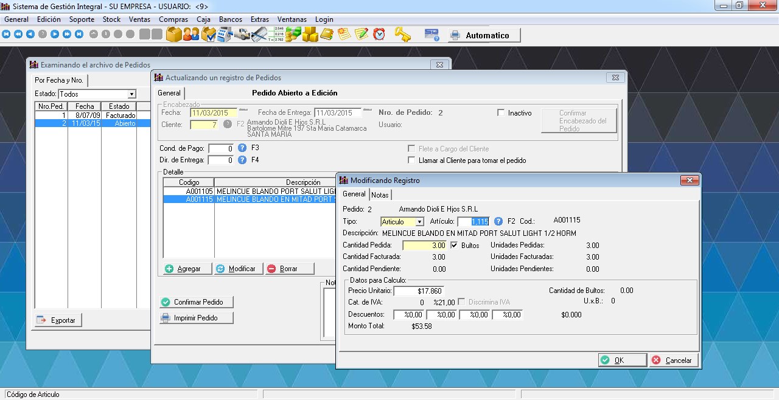Expand the Estado dropdown set to Todos
Image resolution: width=779 pixels, height=400 pixels.
(x=131, y=94)
